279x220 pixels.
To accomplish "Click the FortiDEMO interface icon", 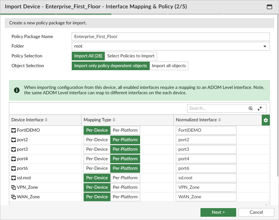I will point(13,130).
